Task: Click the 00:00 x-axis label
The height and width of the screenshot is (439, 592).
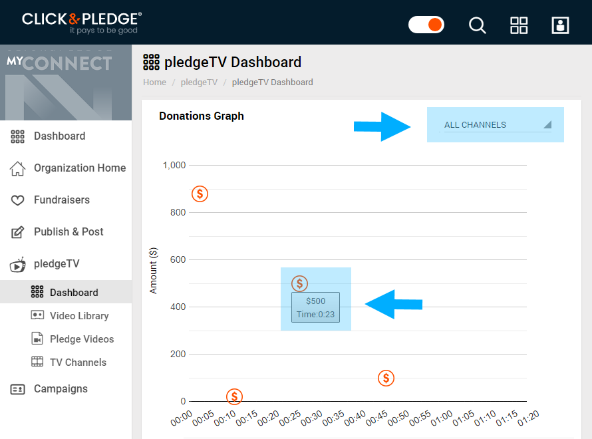Action: coord(182,418)
